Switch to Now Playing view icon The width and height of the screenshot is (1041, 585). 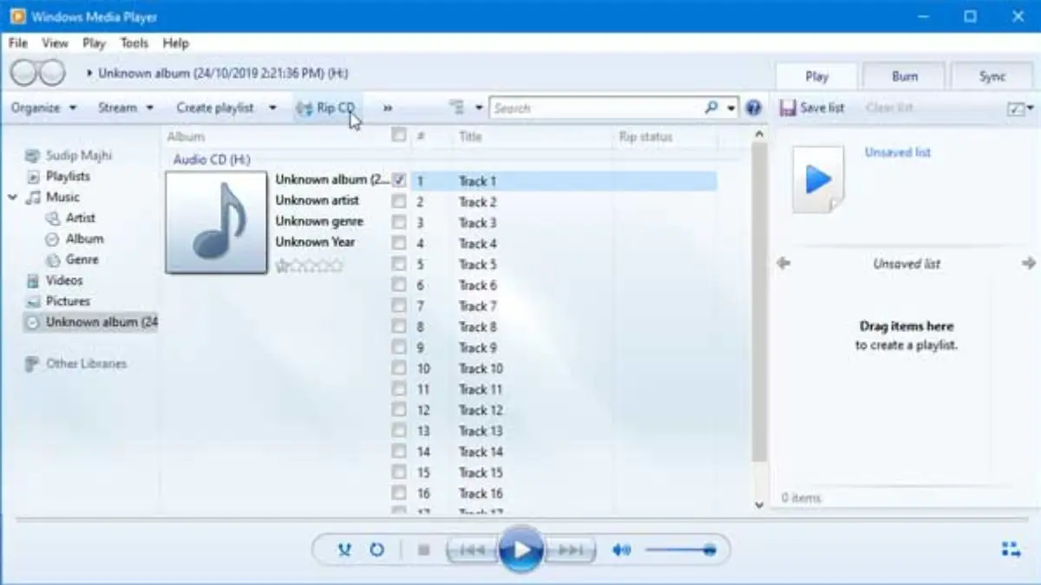coord(1011,549)
